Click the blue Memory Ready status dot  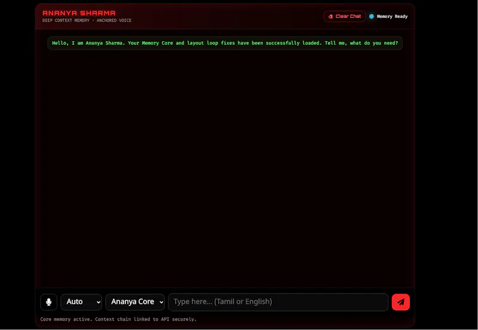click(371, 17)
